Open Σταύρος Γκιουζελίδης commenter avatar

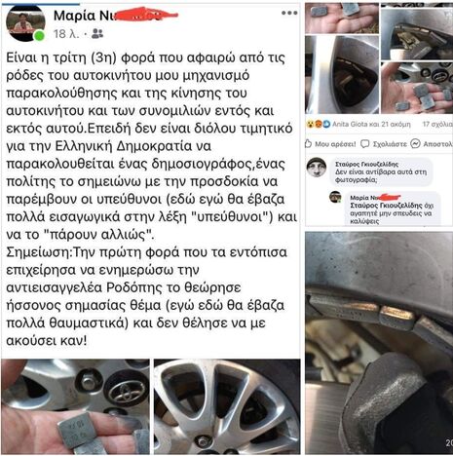click(x=317, y=167)
